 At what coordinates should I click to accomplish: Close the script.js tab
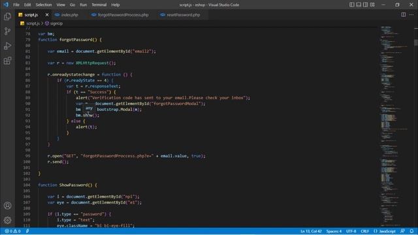[x=47, y=14]
